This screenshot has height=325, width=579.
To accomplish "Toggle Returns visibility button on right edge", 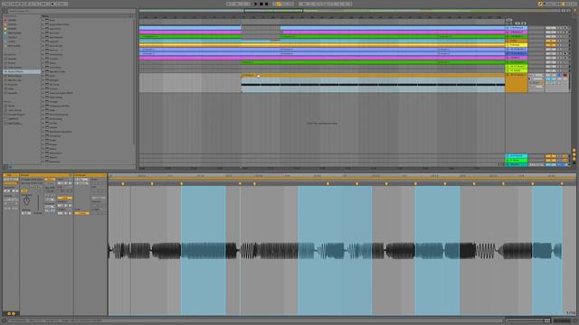I will coord(574,154).
